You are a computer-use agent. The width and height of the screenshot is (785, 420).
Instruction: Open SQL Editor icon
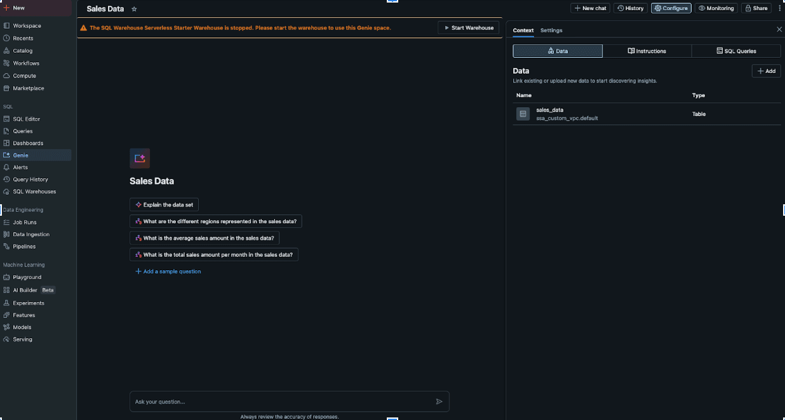[6, 119]
